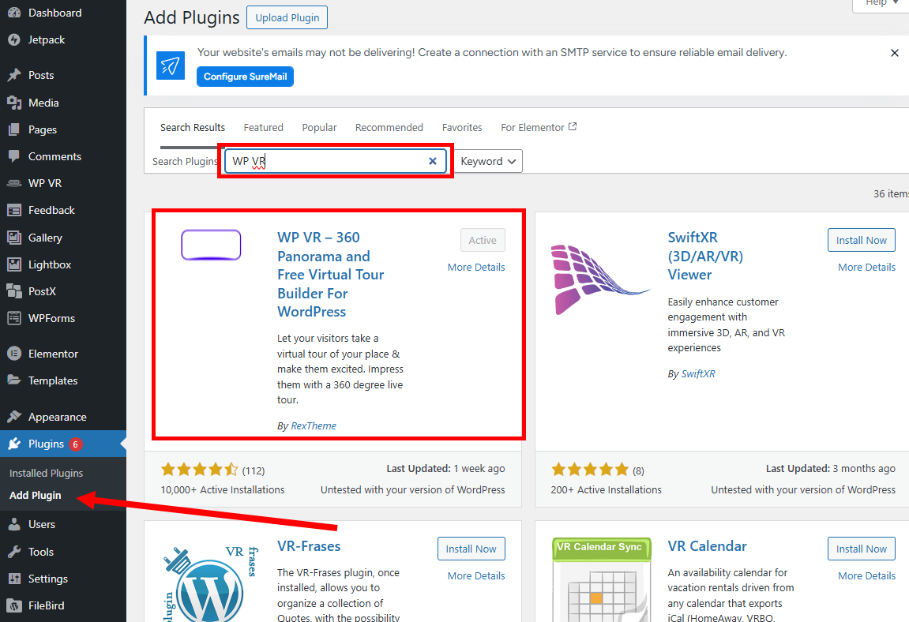The image size is (909, 622).
Task: Open the RexTheme author link
Action: tap(313, 426)
